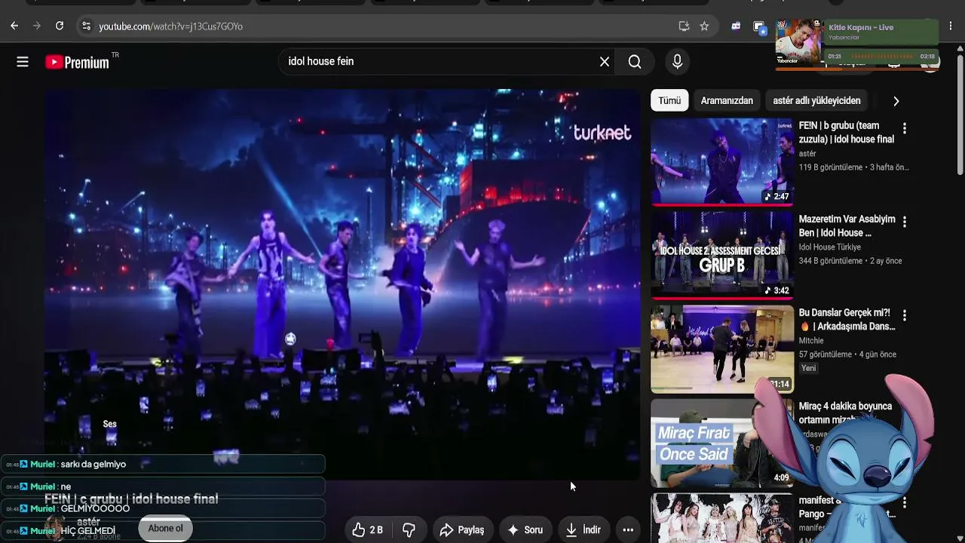Viewport: 965px width, 543px height.
Task: Click the video title 'FE!N | c grubu'
Action: click(x=131, y=499)
